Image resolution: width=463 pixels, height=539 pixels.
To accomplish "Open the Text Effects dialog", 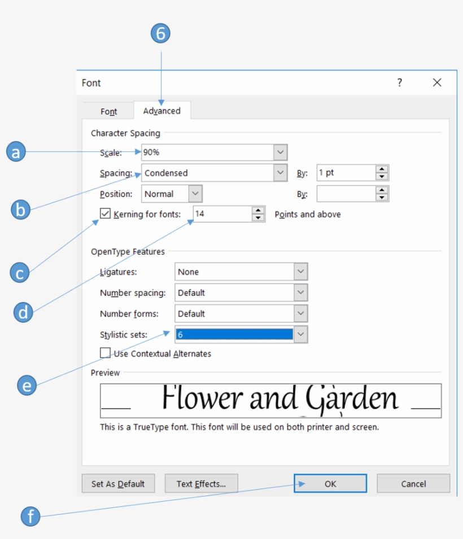I will click(x=201, y=484).
